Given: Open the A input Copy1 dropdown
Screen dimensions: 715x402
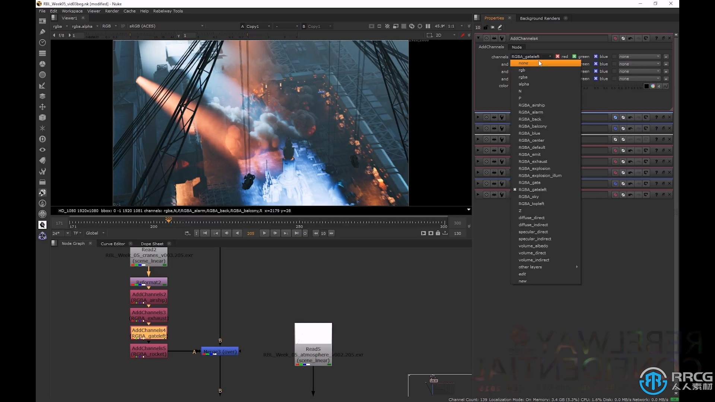Looking at the screenshot, I should 255,26.
